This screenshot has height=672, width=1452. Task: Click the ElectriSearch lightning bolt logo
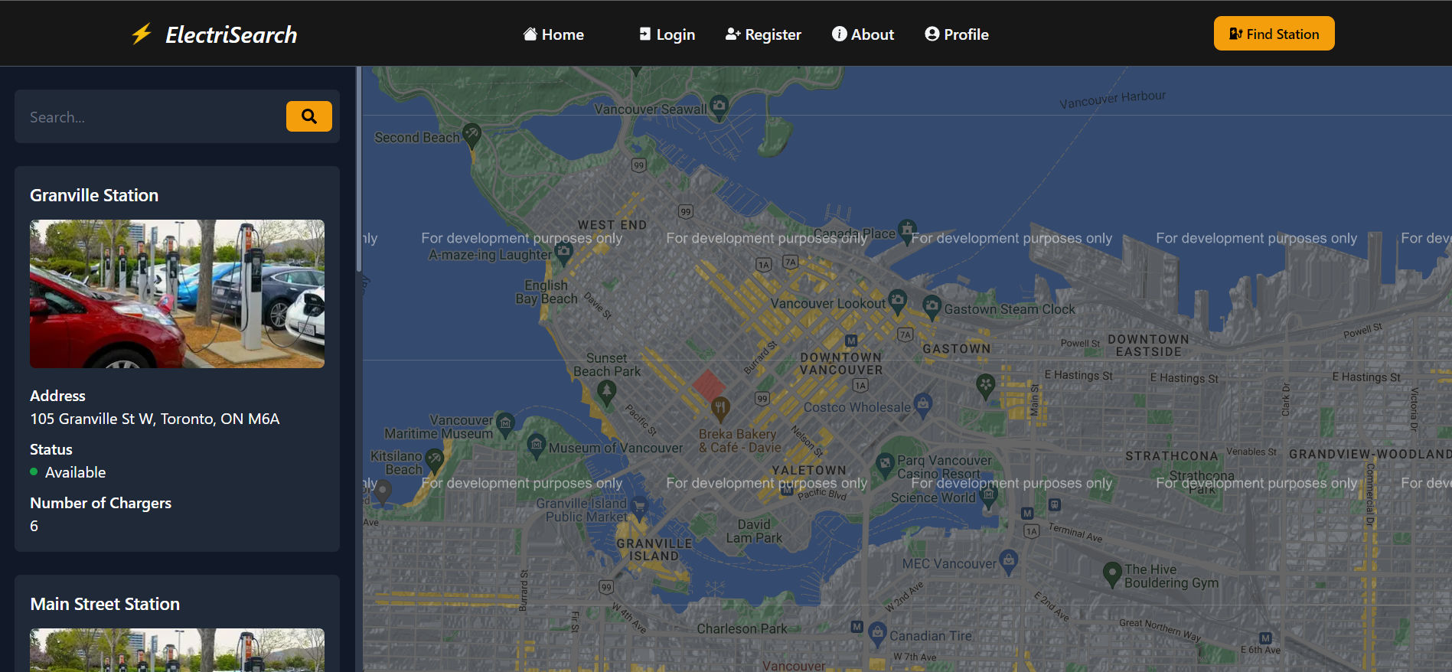142,34
